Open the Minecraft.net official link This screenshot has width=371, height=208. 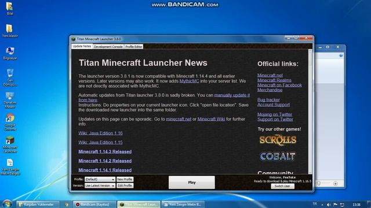270,75
